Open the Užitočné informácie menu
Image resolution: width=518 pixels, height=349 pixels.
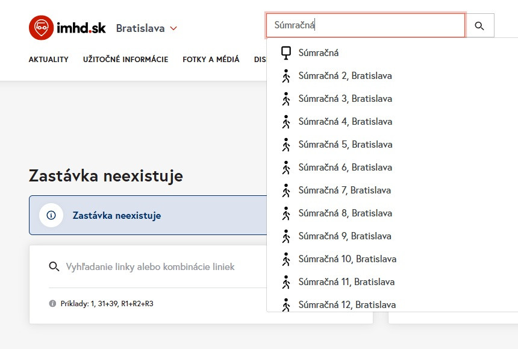(x=125, y=60)
